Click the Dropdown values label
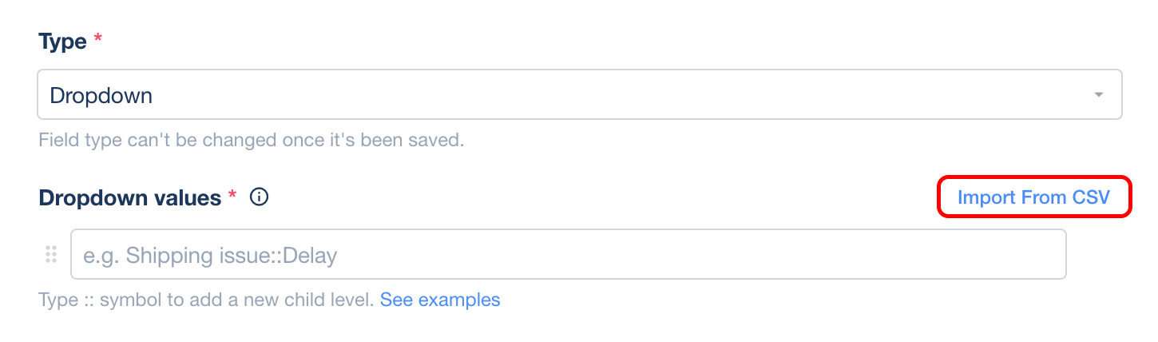This screenshot has width=1158, height=342. pos(129,197)
